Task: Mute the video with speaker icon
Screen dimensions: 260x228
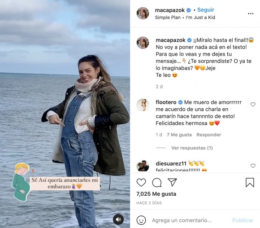Action: coord(118,219)
